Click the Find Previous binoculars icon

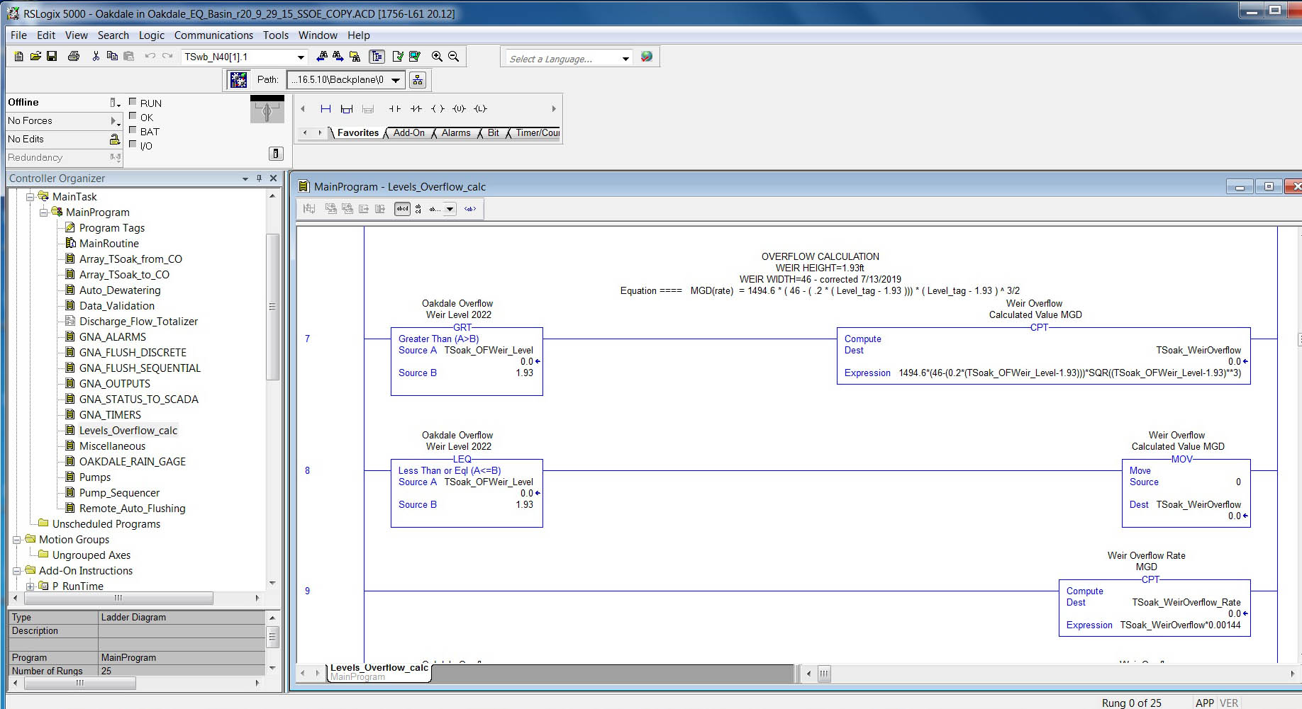pos(322,57)
